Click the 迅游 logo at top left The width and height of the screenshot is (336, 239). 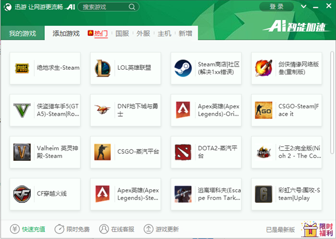pos(8,7)
